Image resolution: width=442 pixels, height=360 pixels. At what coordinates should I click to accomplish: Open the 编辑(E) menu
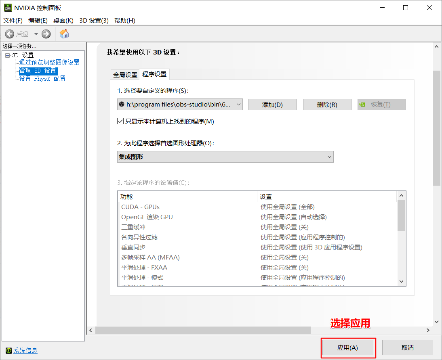click(x=38, y=21)
